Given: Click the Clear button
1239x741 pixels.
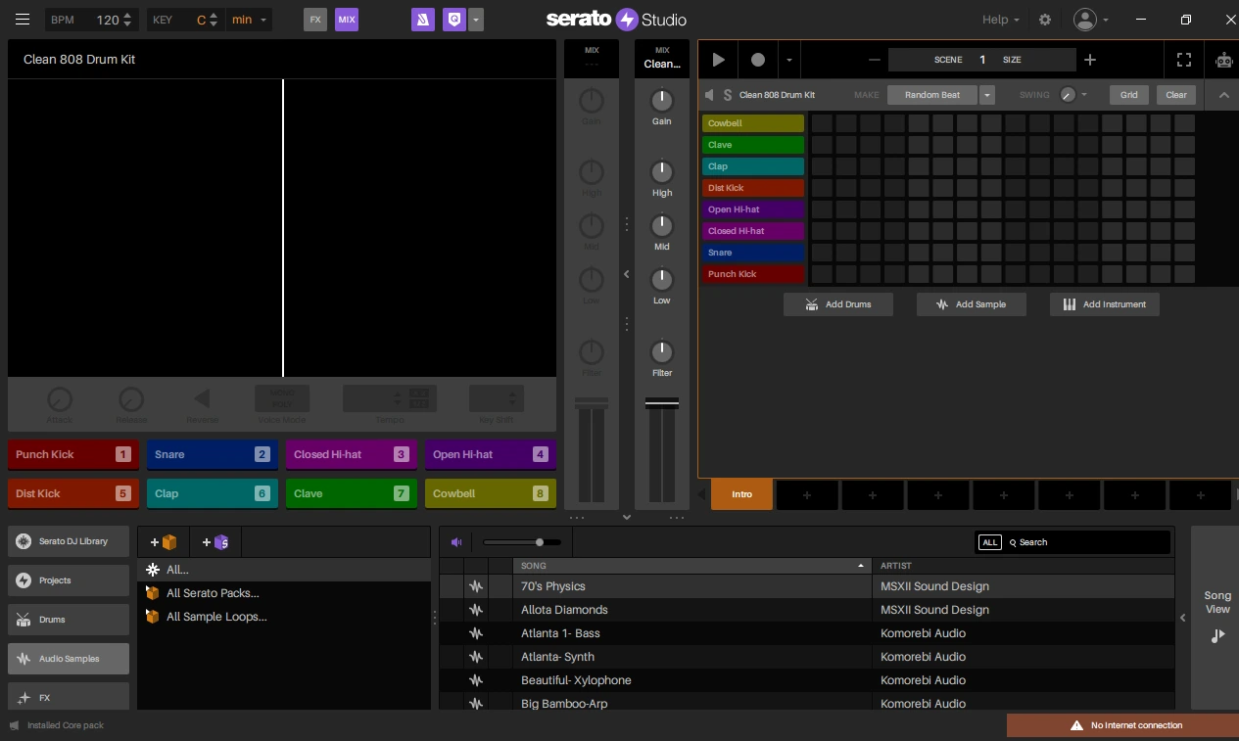Looking at the screenshot, I should tap(1176, 95).
